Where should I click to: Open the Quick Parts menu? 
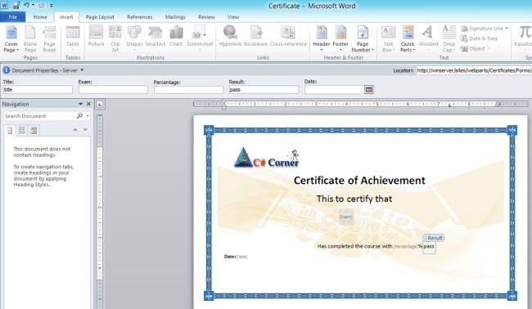click(x=408, y=39)
